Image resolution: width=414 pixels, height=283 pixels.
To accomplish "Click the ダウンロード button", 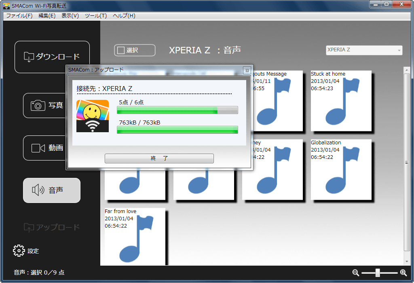I will (52, 57).
